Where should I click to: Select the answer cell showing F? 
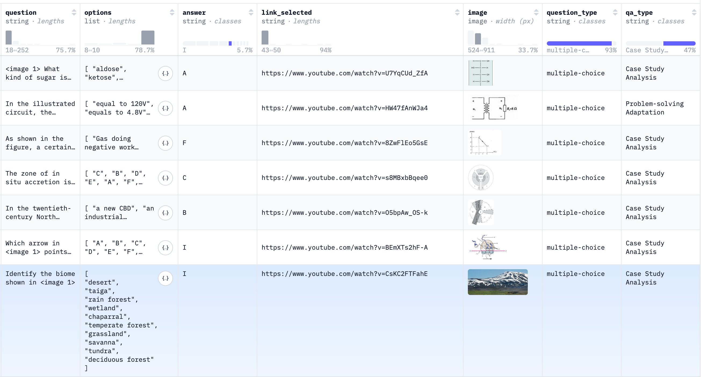(185, 143)
